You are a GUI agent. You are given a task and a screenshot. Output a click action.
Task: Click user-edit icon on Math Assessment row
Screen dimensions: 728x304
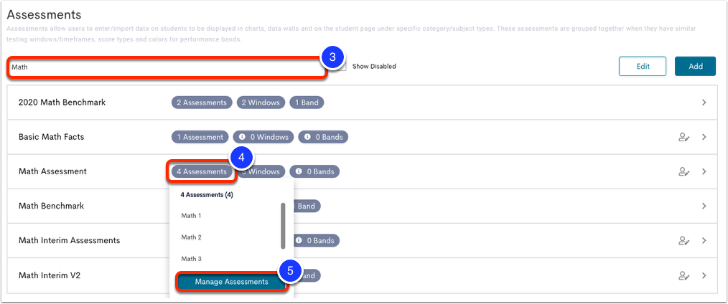pos(683,171)
